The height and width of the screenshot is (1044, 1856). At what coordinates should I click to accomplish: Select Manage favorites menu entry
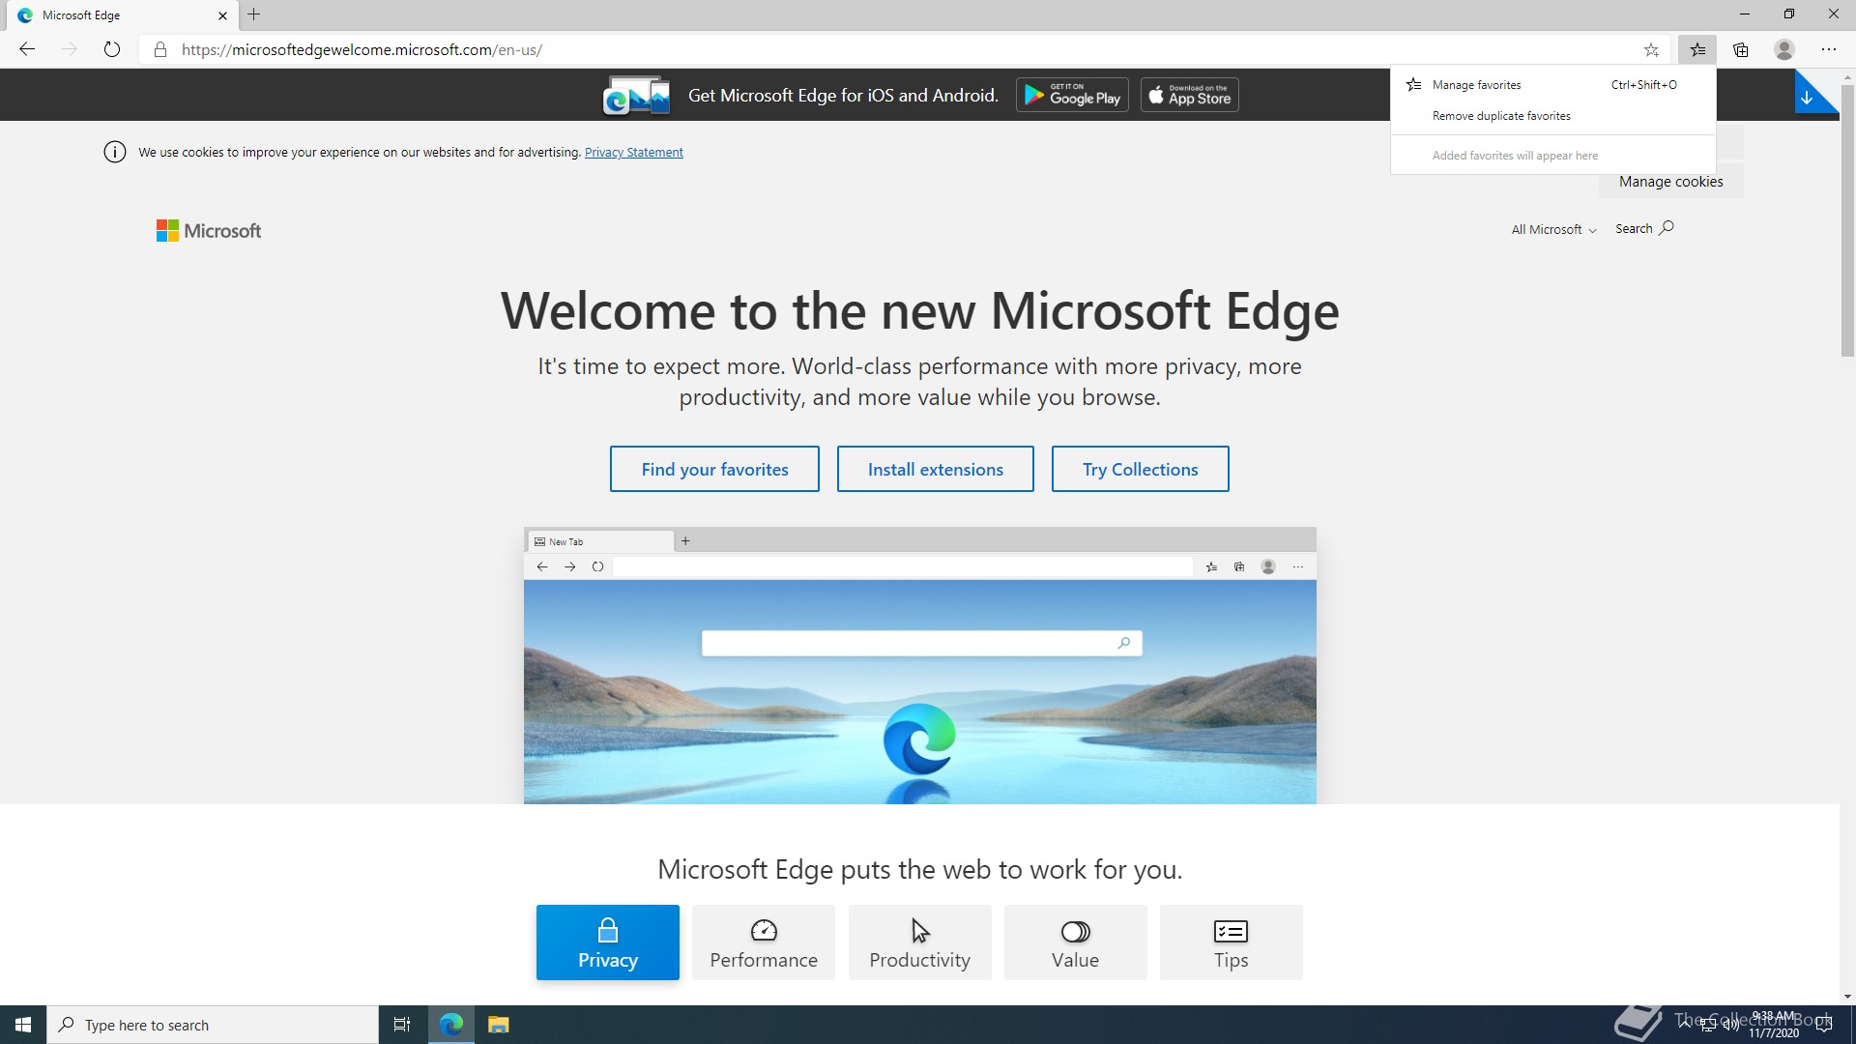[1476, 85]
